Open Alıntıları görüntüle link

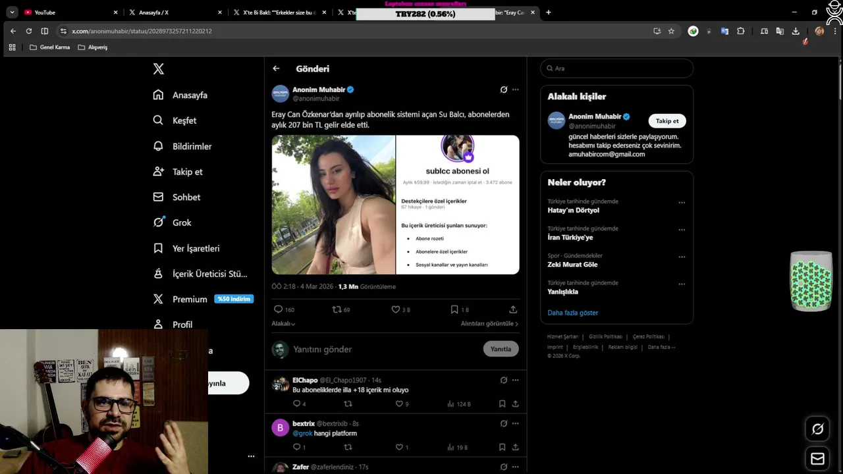point(489,323)
